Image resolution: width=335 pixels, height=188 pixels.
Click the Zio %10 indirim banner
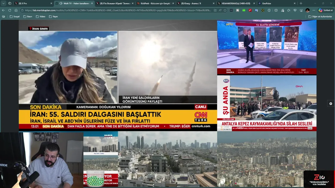point(319,179)
